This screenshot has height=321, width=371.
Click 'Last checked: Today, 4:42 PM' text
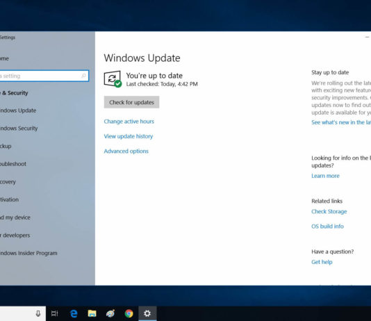(162, 84)
